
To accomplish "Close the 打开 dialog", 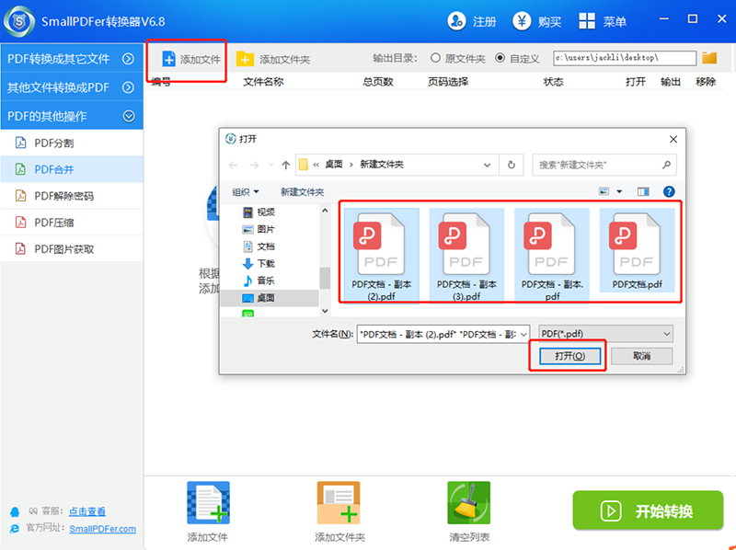I will click(x=673, y=140).
